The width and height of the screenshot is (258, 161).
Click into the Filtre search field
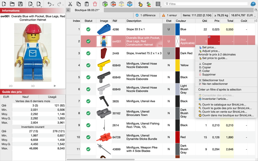coord(206,4)
